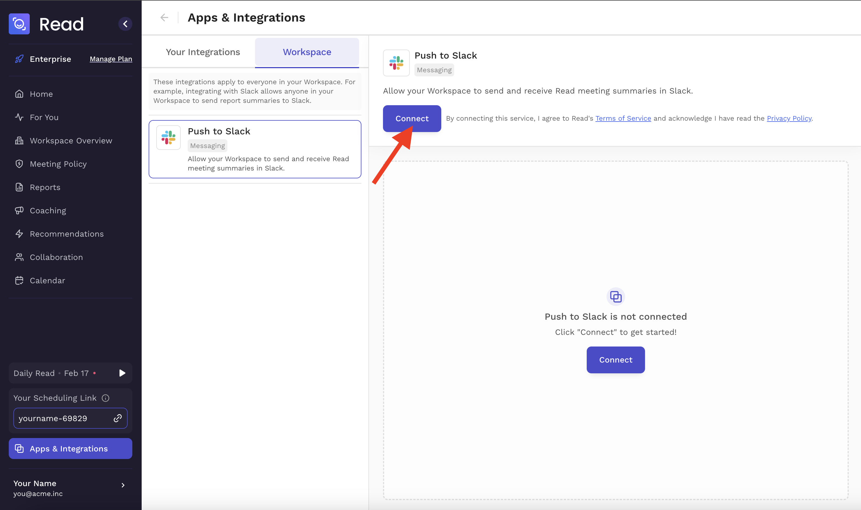861x510 pixels.
Task: Click the Slack logo in detail header
Action: coord(396,63)
